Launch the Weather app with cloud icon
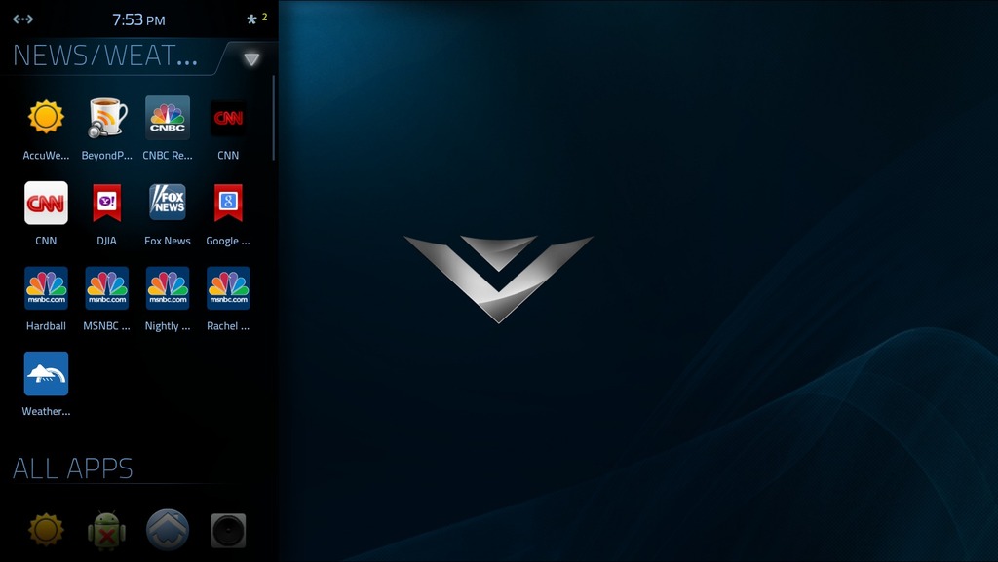Image resolution: width=998 pixels, height=562 pixels. point(46,374)
